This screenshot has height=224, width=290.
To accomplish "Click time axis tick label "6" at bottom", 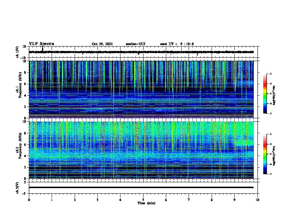I will (166, 200).
